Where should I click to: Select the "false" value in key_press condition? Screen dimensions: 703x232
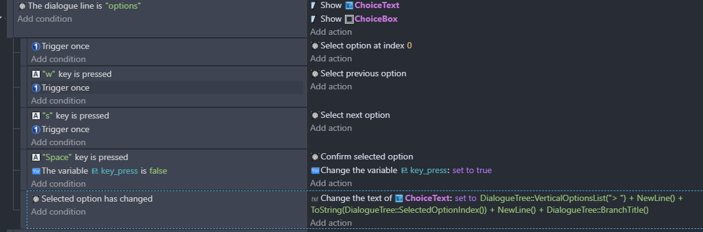point(159,171)
